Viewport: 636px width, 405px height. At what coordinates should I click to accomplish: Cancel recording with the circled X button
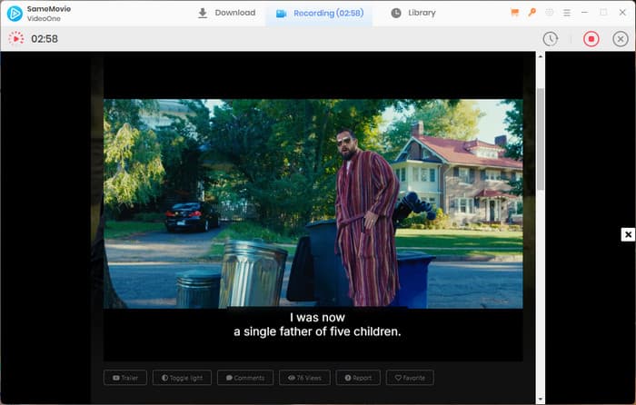(621, 39)
